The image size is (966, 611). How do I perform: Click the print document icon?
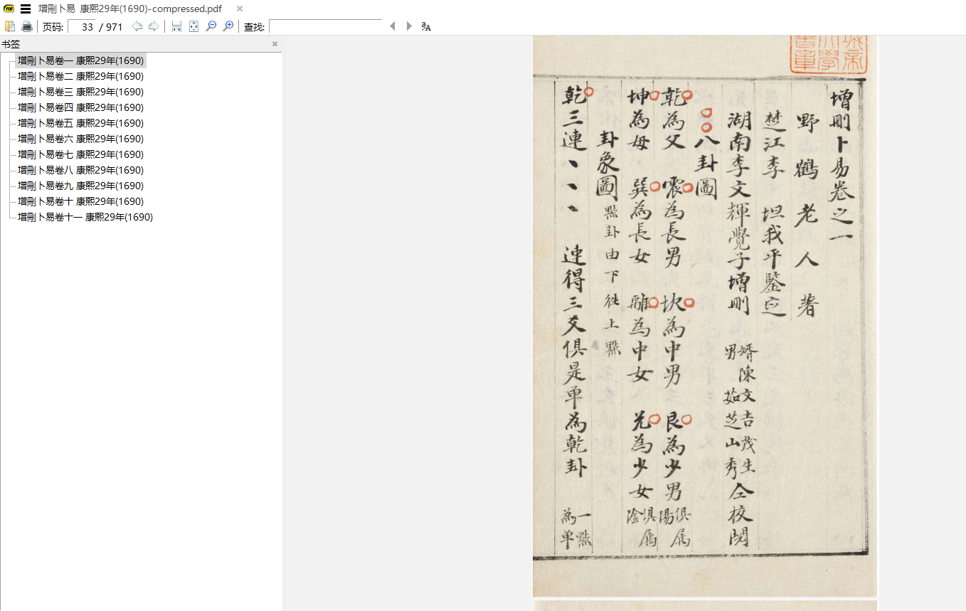click(27, 26)
